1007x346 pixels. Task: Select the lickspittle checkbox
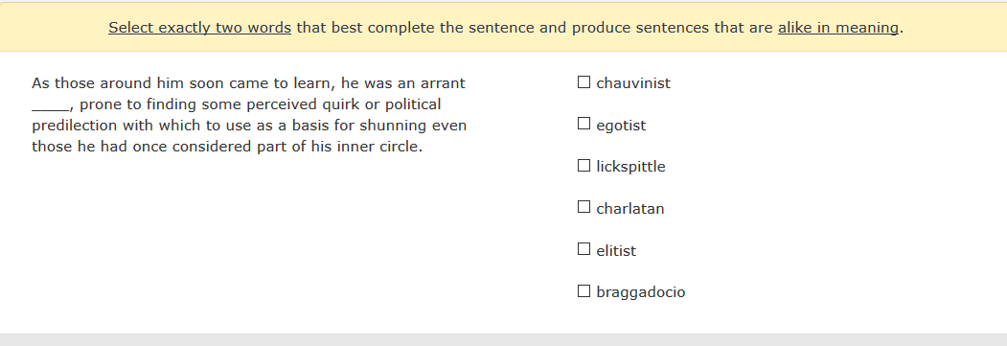[x=584, y=166]
